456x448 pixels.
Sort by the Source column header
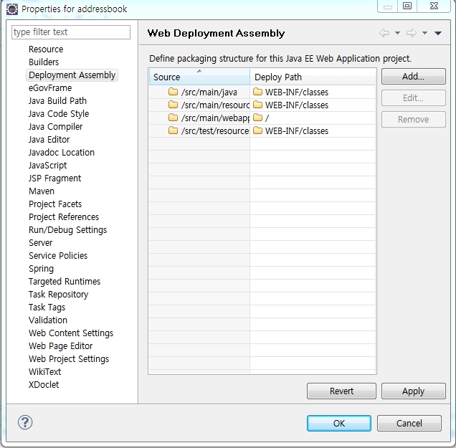(199, 77)
